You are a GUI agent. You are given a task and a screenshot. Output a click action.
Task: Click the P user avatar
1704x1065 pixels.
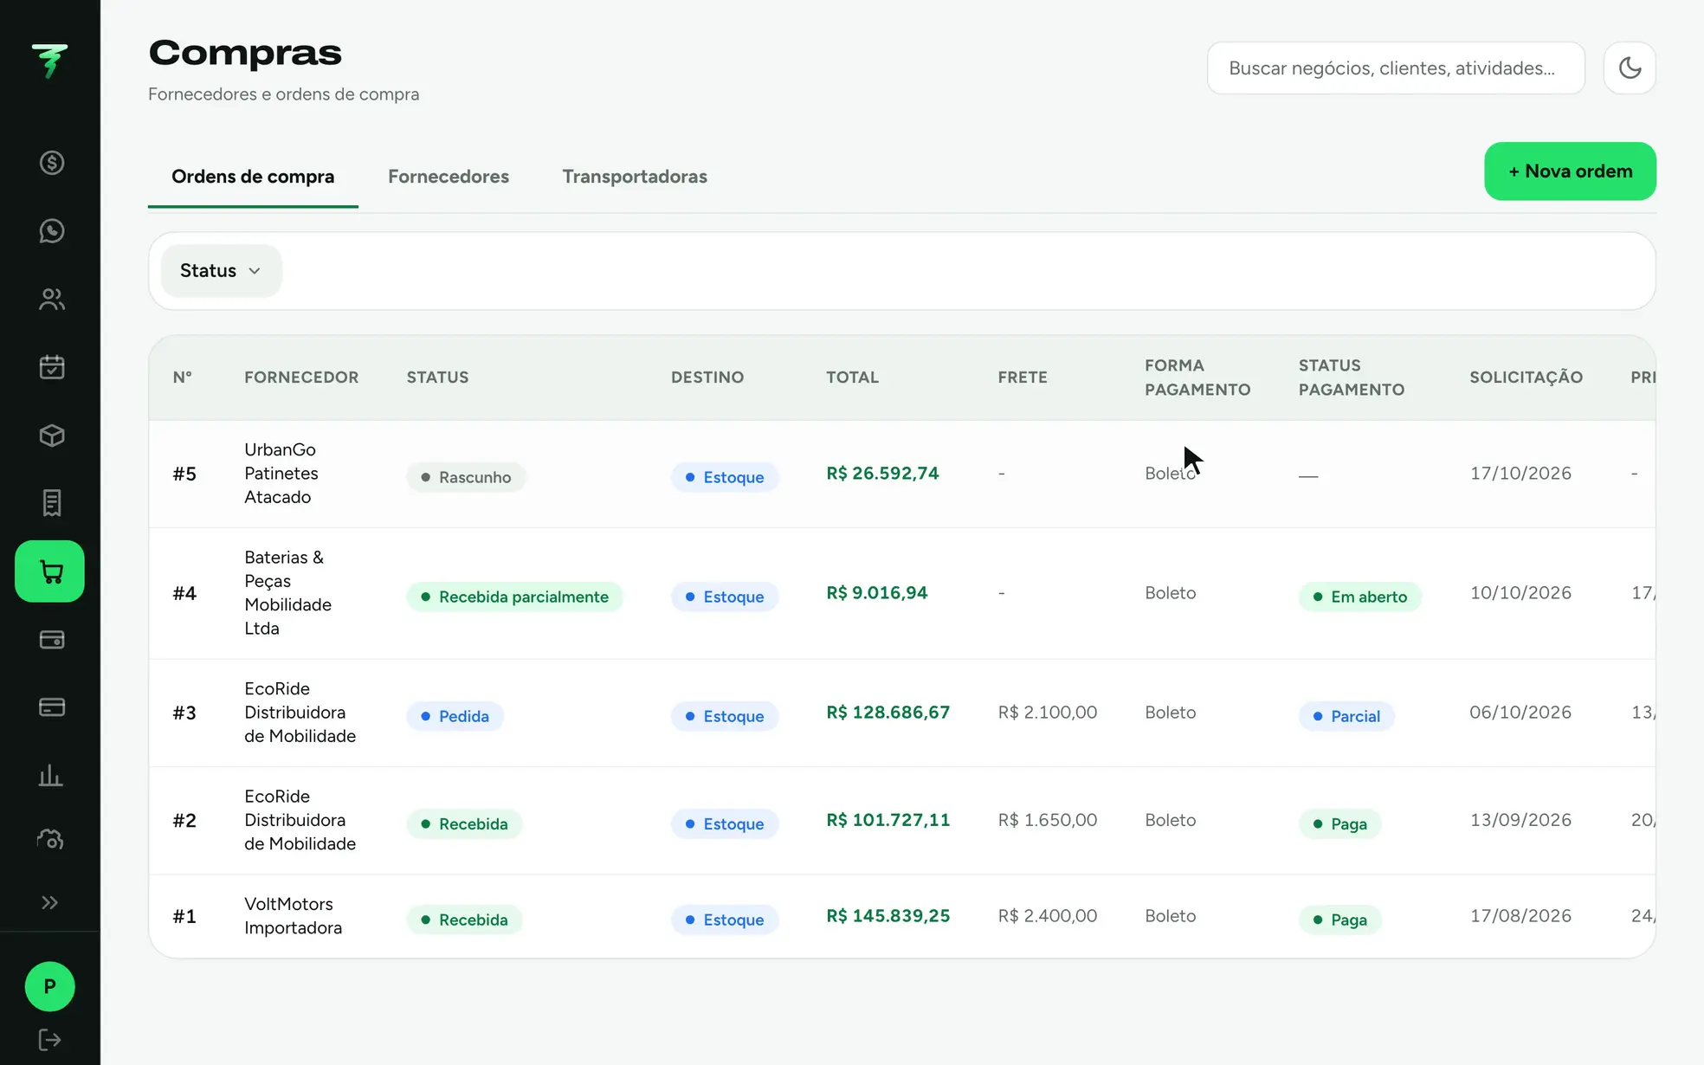point(50,987)
